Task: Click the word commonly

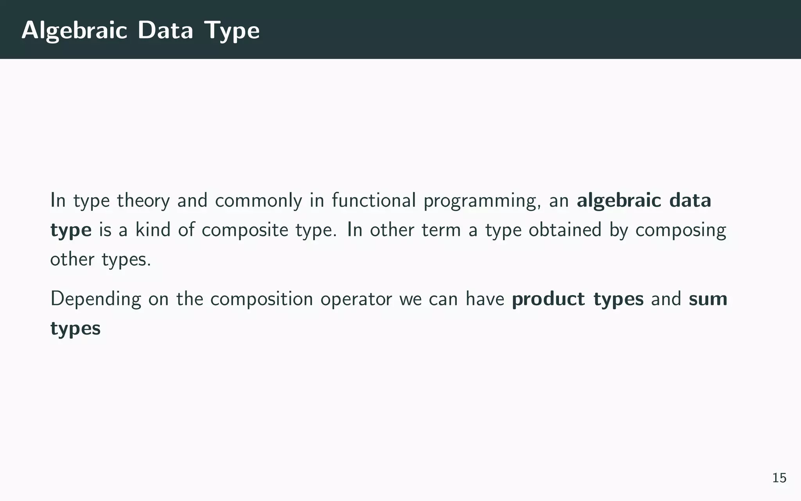Action: click(x=259, y=200)
